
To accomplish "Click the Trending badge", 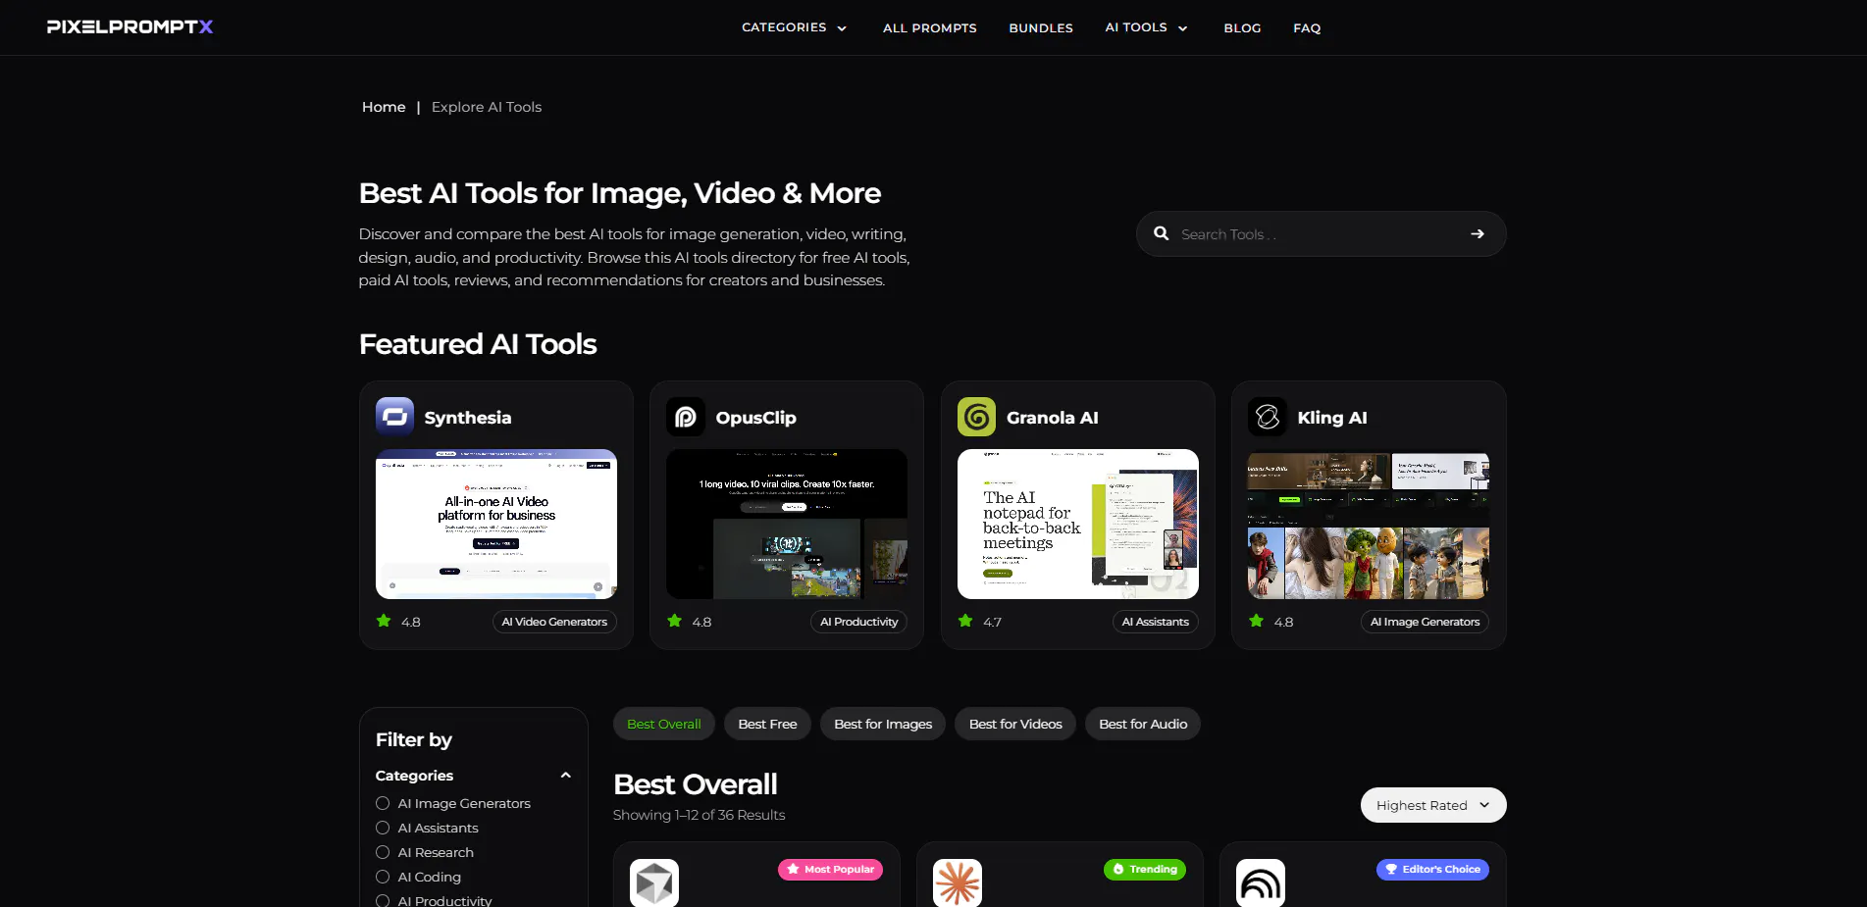I will pyautogui.click(x=1145, y=870).
